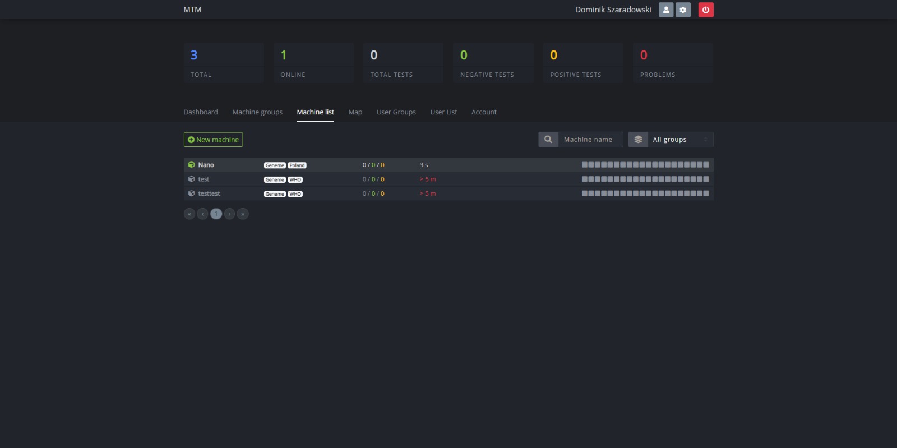
Task: Click the red power logout icon
Action: (705, 10)
